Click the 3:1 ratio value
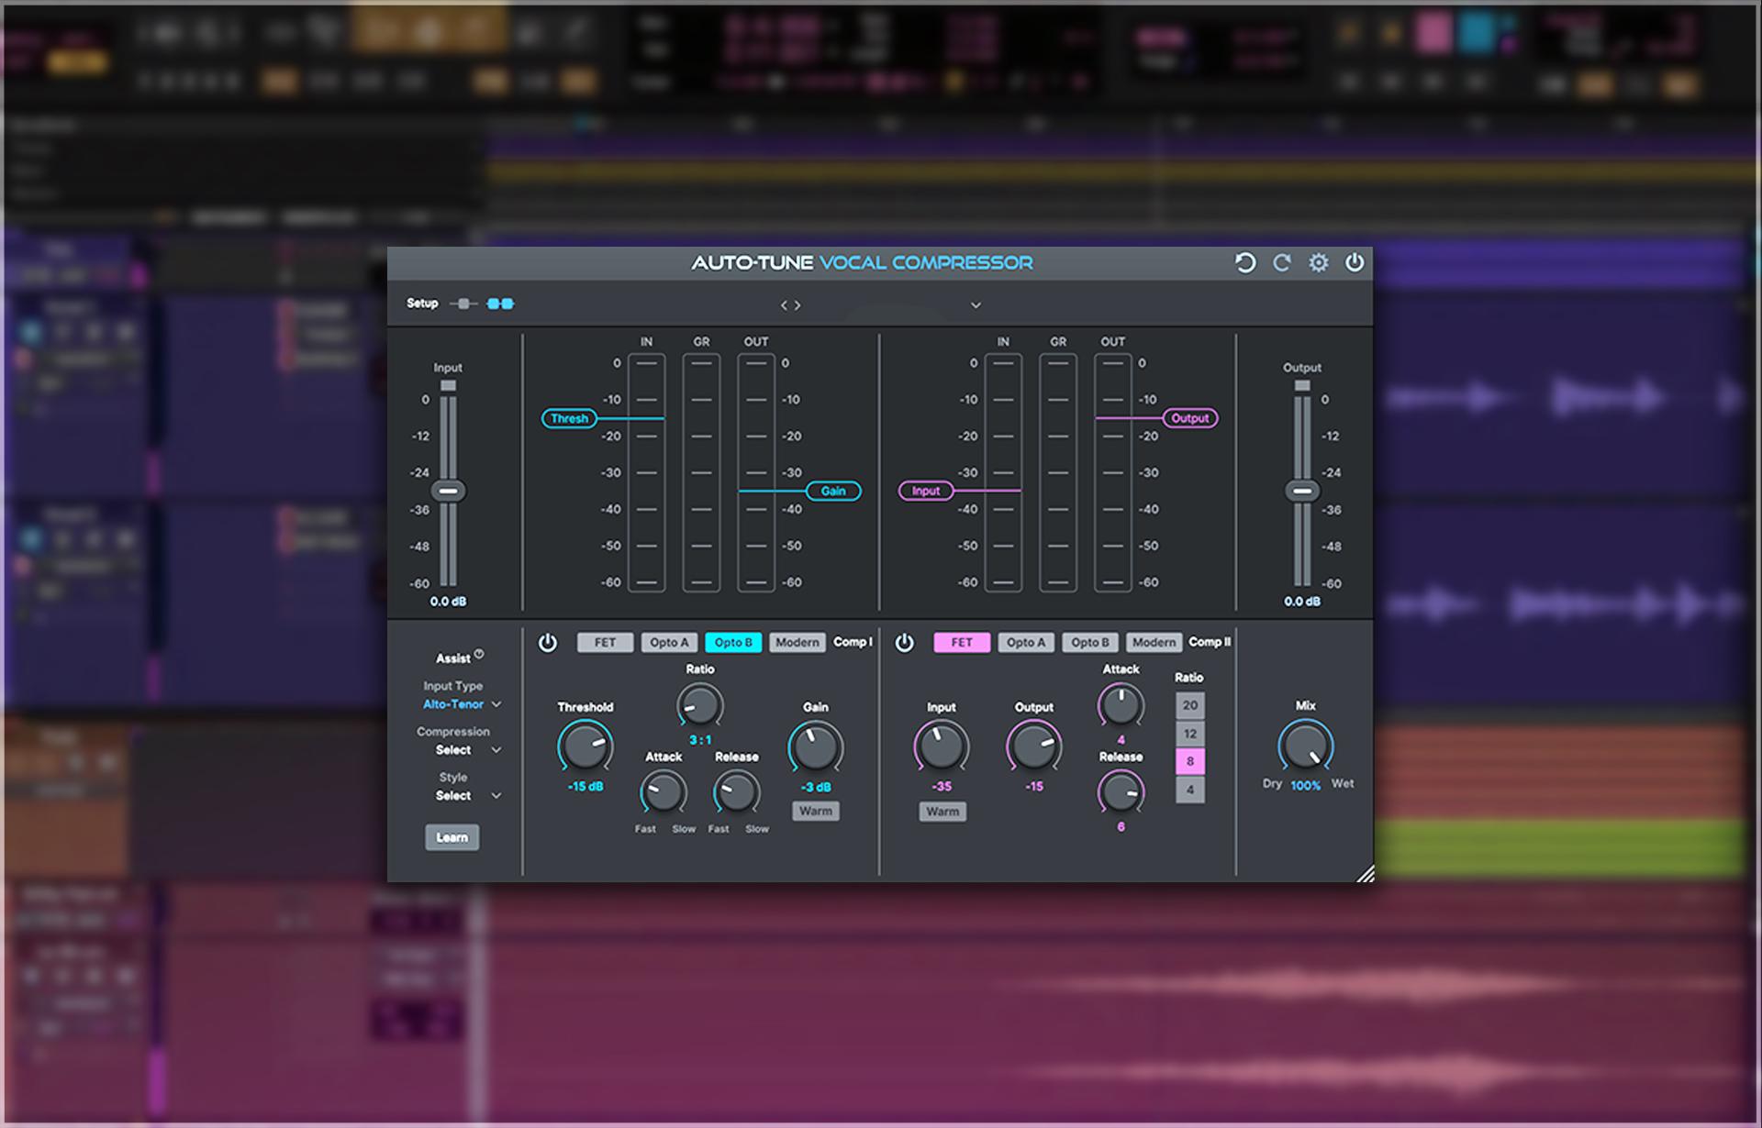Screen dimensions: 1762x1128 [700, 740]
